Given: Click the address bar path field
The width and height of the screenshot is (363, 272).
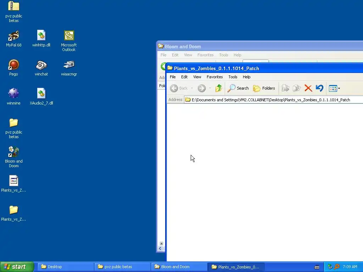Looking at the screenshot, I should [274, 100].
